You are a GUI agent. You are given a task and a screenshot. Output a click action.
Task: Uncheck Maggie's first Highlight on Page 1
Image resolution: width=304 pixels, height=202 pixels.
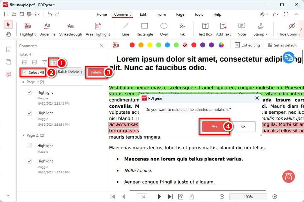(x=29, y=92)
